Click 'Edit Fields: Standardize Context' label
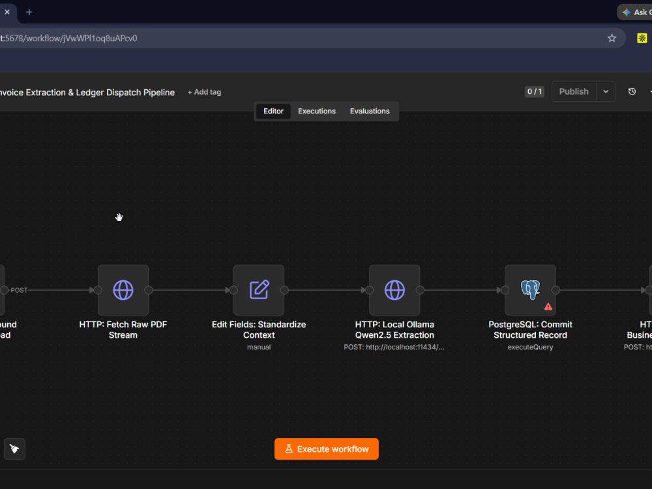This screenshot has height=489, width=652. pyautogui.click(x=259, y=330)
